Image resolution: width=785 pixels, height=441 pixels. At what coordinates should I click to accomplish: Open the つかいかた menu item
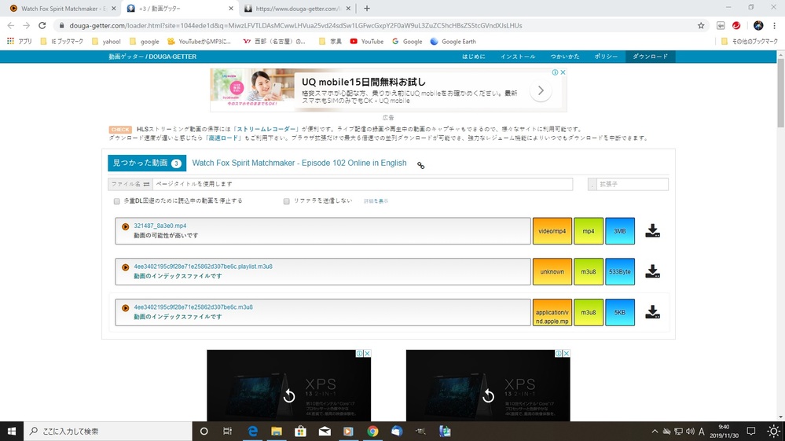pyautogui.click(x=564, y=57)
